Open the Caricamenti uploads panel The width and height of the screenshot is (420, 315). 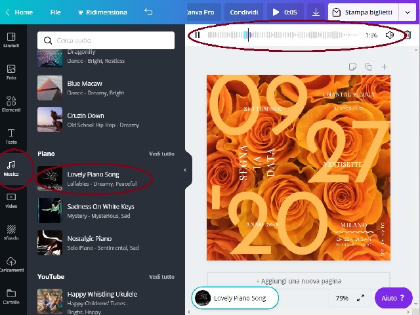click(11, 264)
